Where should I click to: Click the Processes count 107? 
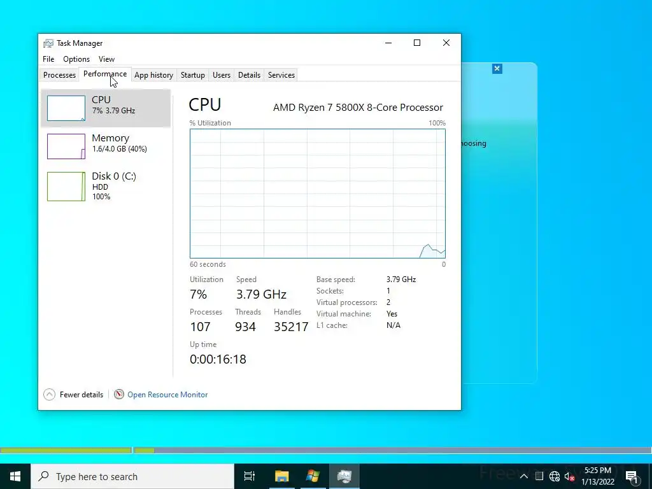tap(200, 327)
